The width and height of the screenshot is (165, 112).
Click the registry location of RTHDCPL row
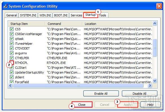pyautogui.click(x=118, y=63)
